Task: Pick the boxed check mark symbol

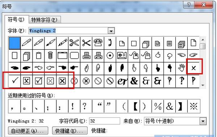Action: click(x=38, y=81)
